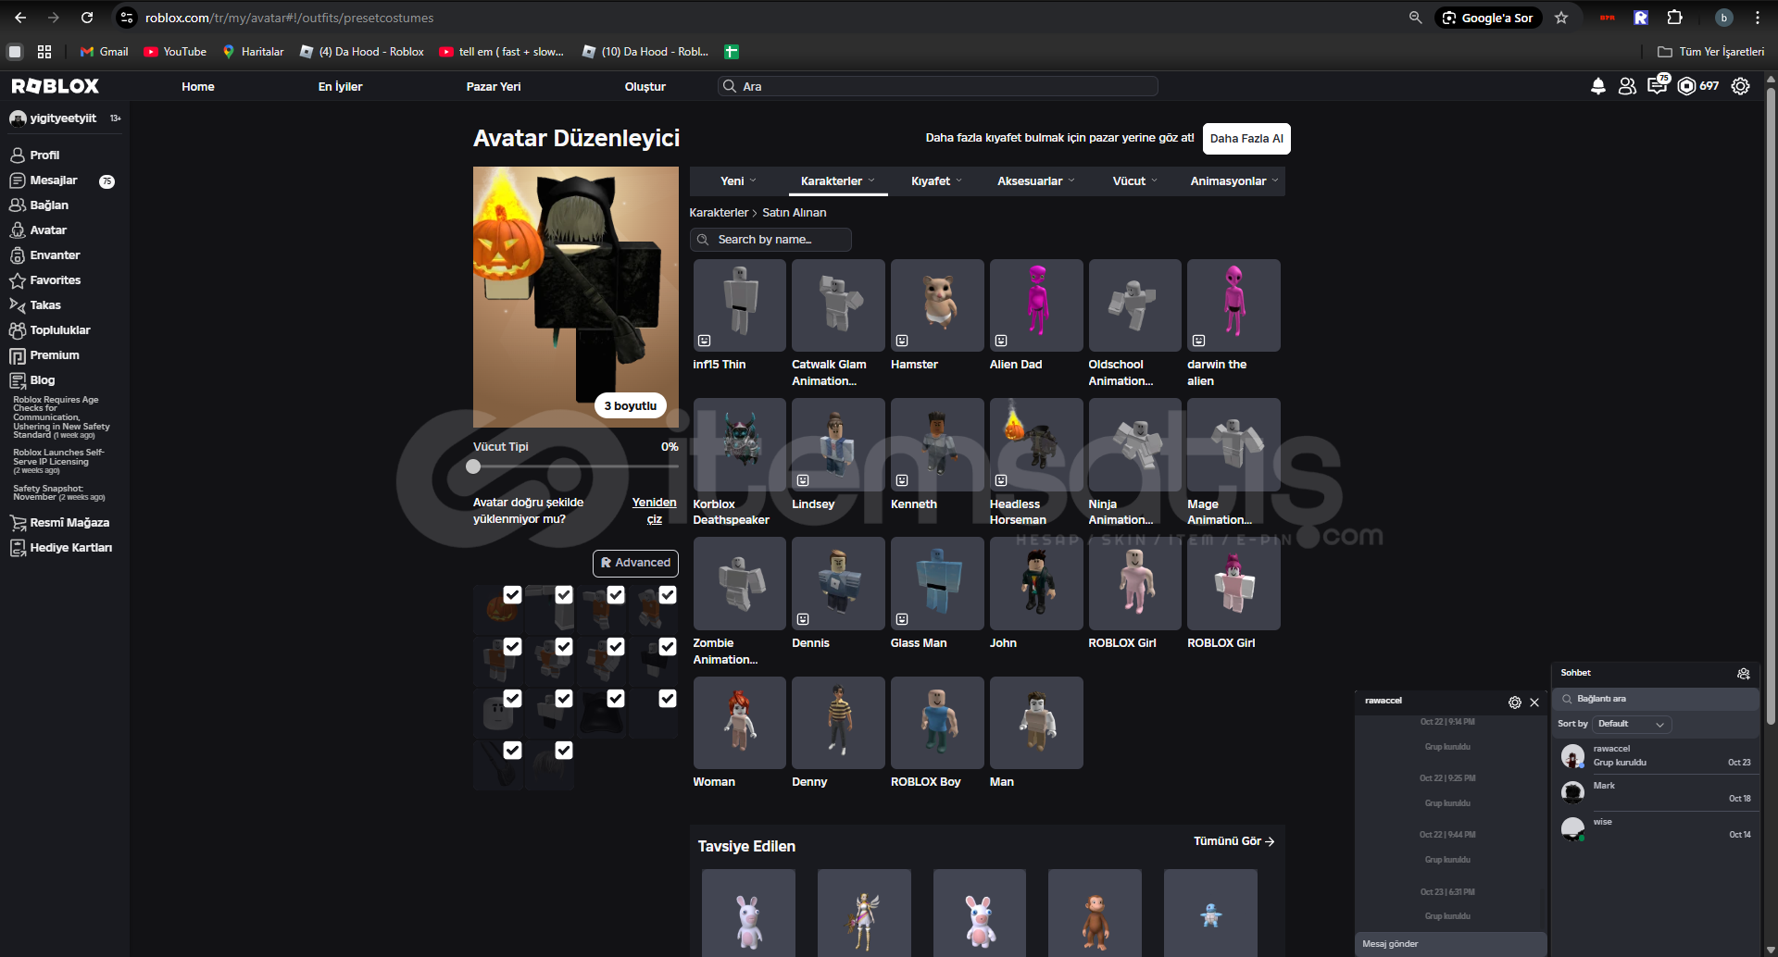Switch to the Animasyonlar tab
The height and width of the screenshot is (957, 1778).
pyautogui.click(x=1233, y=181)
